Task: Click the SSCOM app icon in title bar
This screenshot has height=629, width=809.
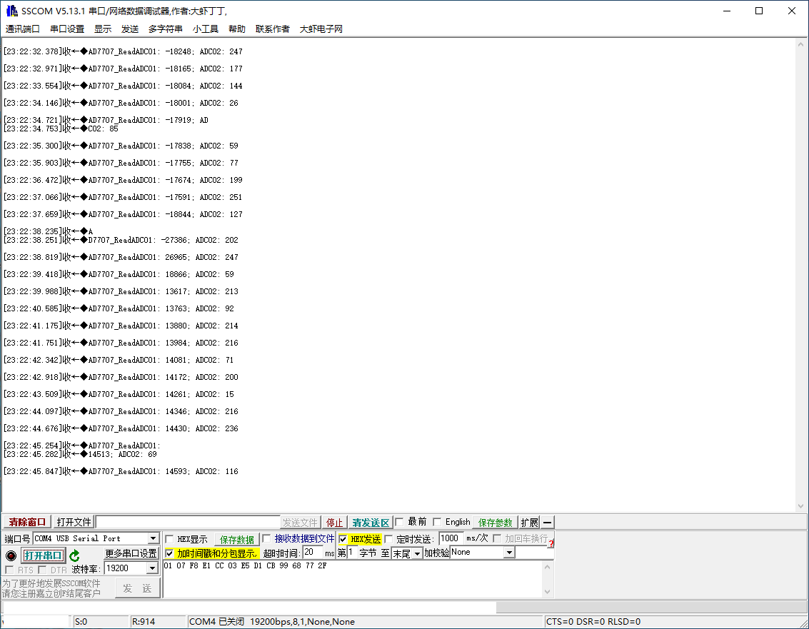Action: pos(11,11)
